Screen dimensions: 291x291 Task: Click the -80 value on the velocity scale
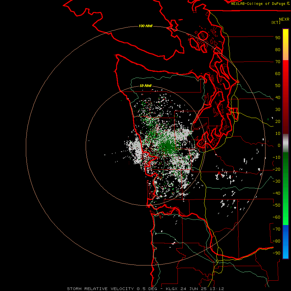point(276,241)
